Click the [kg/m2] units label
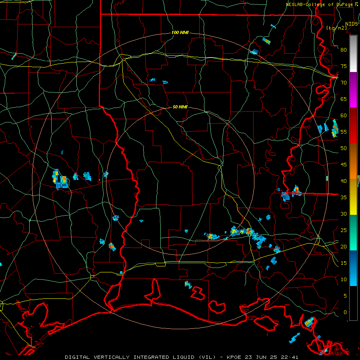The height and width of the screenshot is (360, 360). point(336,28)
